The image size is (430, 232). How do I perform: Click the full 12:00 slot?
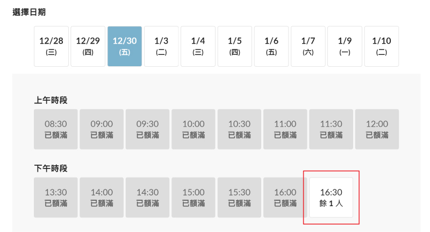tap(377, 129)
